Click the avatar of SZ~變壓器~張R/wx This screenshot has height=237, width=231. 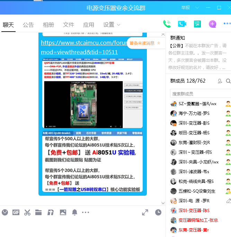[174, 104]
